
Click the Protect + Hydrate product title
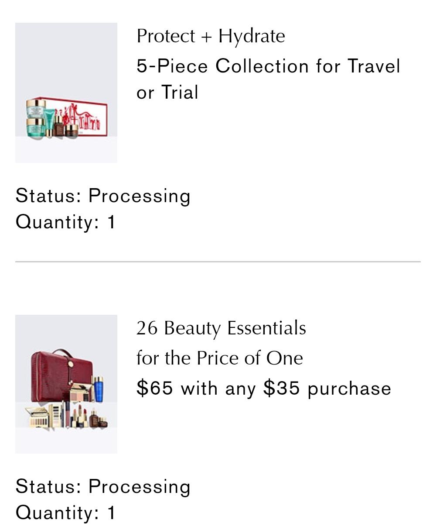click(211, 36)
